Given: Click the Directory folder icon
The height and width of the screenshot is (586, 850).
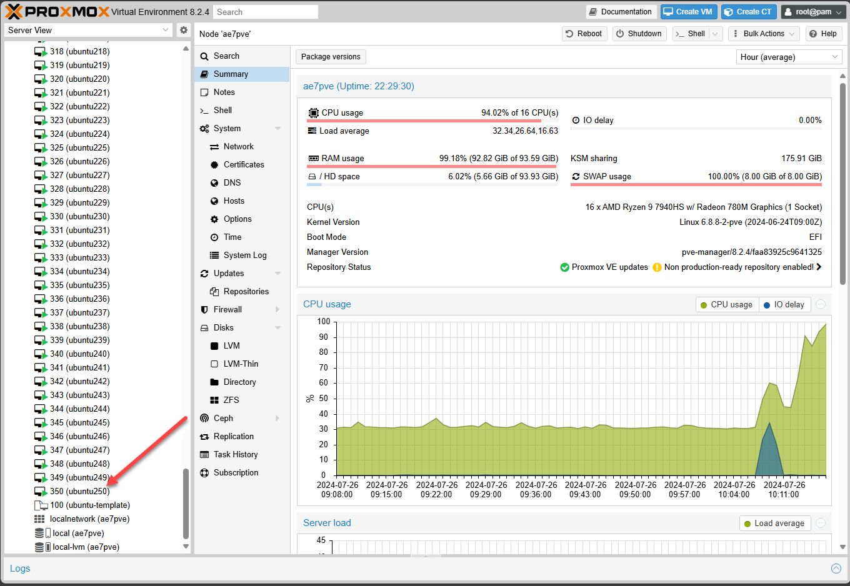Looking at the screenshot, I should pos(214,382).
